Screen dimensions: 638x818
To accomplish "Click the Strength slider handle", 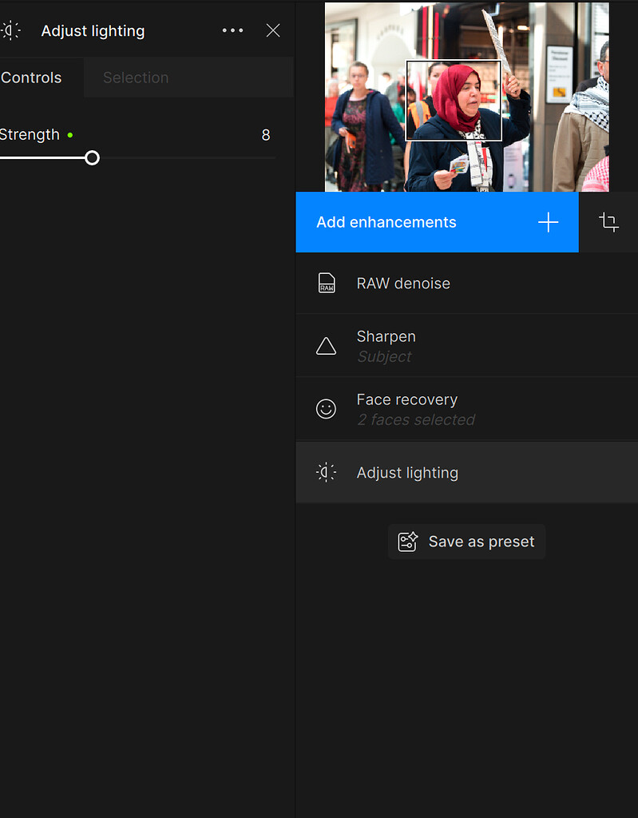I will pos(93,158).
